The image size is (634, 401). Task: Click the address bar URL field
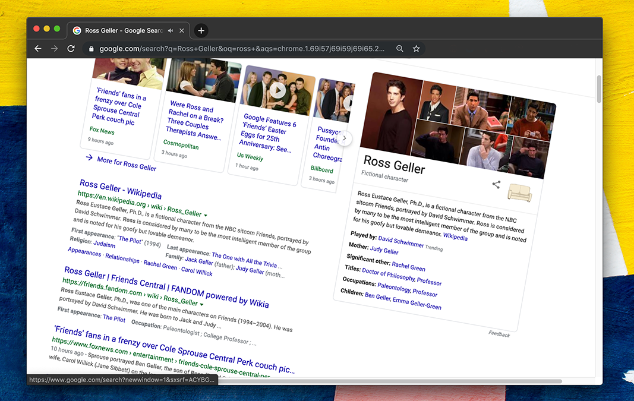tap(238, 49)
